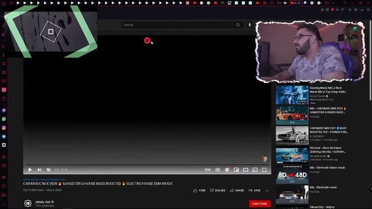The image size is (372, 209).
Task: Like the video showing 439K likes
Action: [199, 190]
